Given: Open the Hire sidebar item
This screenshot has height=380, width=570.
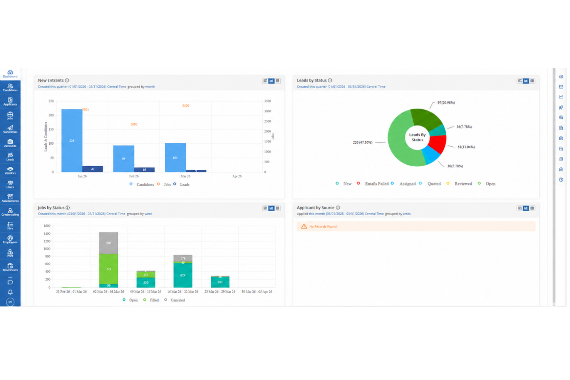Looking at the screenshot, I should pyautogui.click(x=10, y=226).
